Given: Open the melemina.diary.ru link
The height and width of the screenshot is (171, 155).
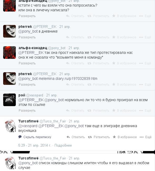Looking at the screenshot, I should coord(68,79).
